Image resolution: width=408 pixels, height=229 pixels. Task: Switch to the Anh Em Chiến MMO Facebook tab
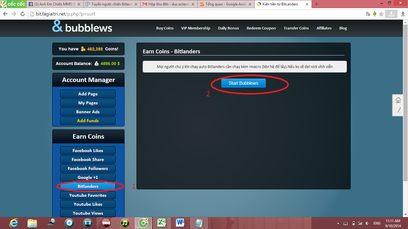tap(54, 4)
